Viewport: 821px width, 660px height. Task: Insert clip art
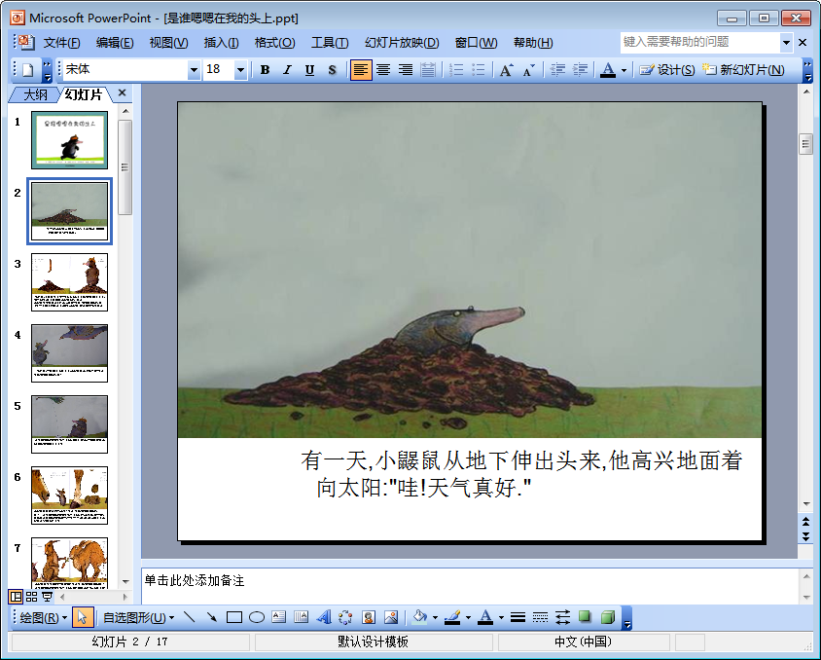368,617
